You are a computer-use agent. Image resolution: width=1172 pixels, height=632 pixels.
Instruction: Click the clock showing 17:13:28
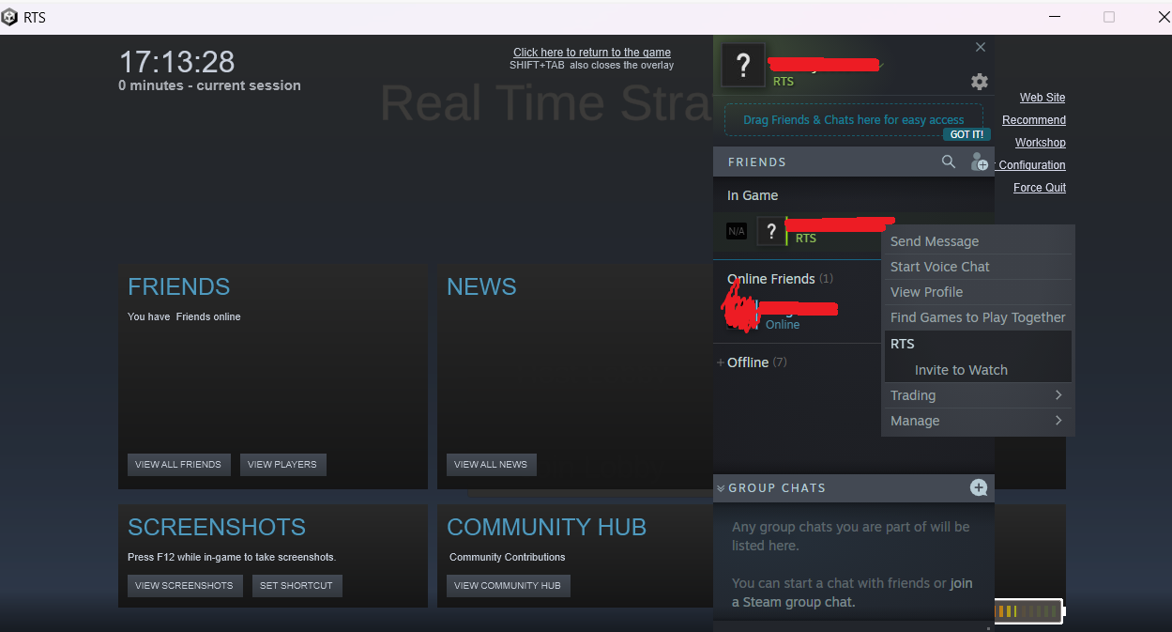(176, 62)
